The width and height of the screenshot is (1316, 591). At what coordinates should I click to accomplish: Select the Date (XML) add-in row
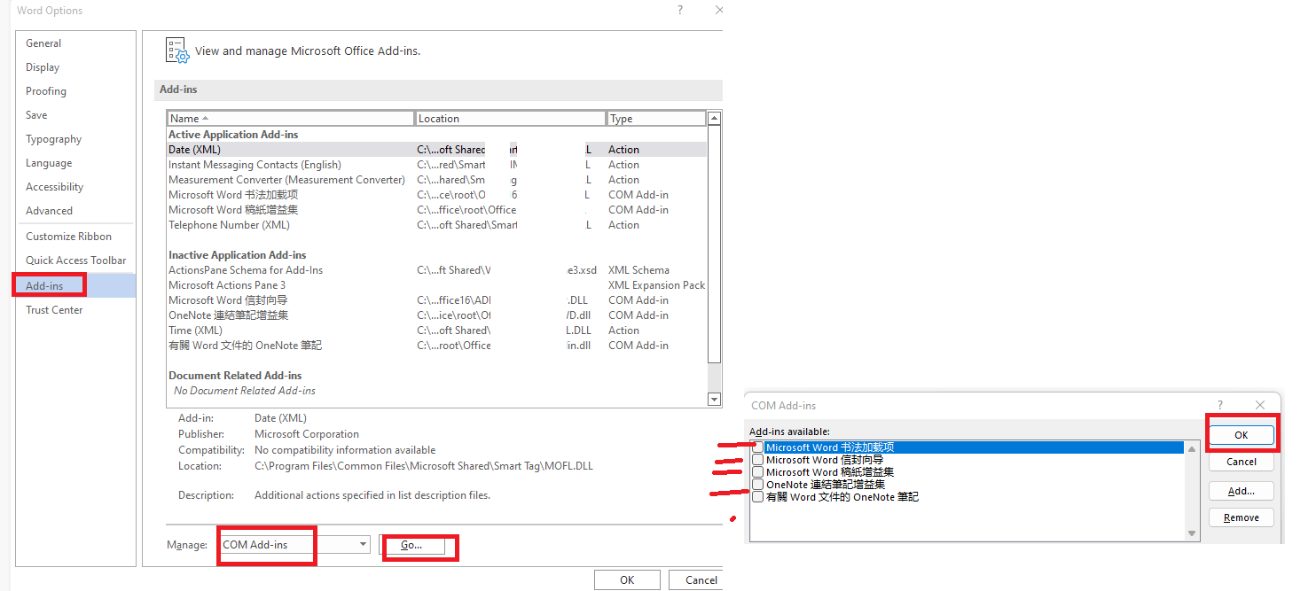coord(437,150)
